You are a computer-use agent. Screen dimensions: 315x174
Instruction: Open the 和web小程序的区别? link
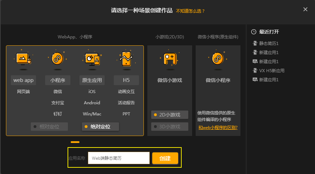218,128
